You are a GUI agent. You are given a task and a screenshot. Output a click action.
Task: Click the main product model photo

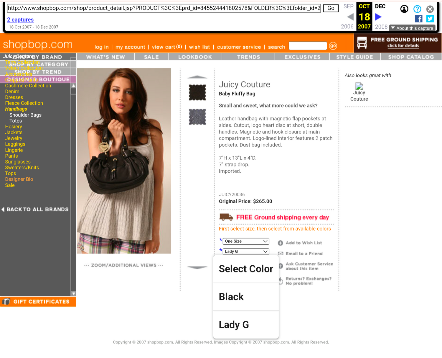(x=124, y=161)
